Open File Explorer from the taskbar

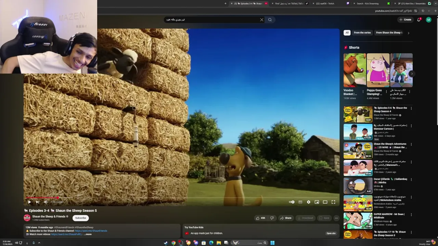tap(219, 243)
